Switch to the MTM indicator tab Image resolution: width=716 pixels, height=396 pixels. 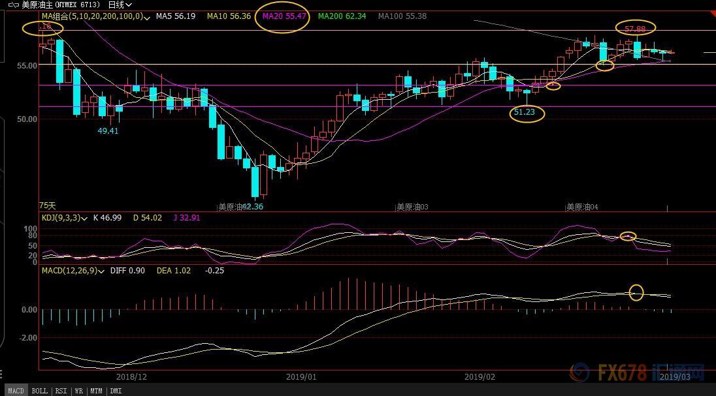pyautogui.click(x=96, y=391)
